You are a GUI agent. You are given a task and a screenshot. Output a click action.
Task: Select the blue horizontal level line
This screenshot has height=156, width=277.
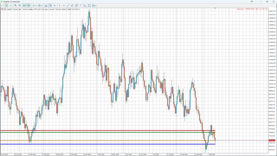pyautogui.click(x=108, y=144)
